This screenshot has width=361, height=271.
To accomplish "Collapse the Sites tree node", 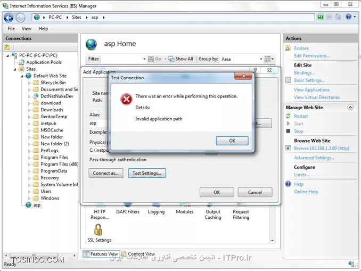I will click(x=15, y=69).
